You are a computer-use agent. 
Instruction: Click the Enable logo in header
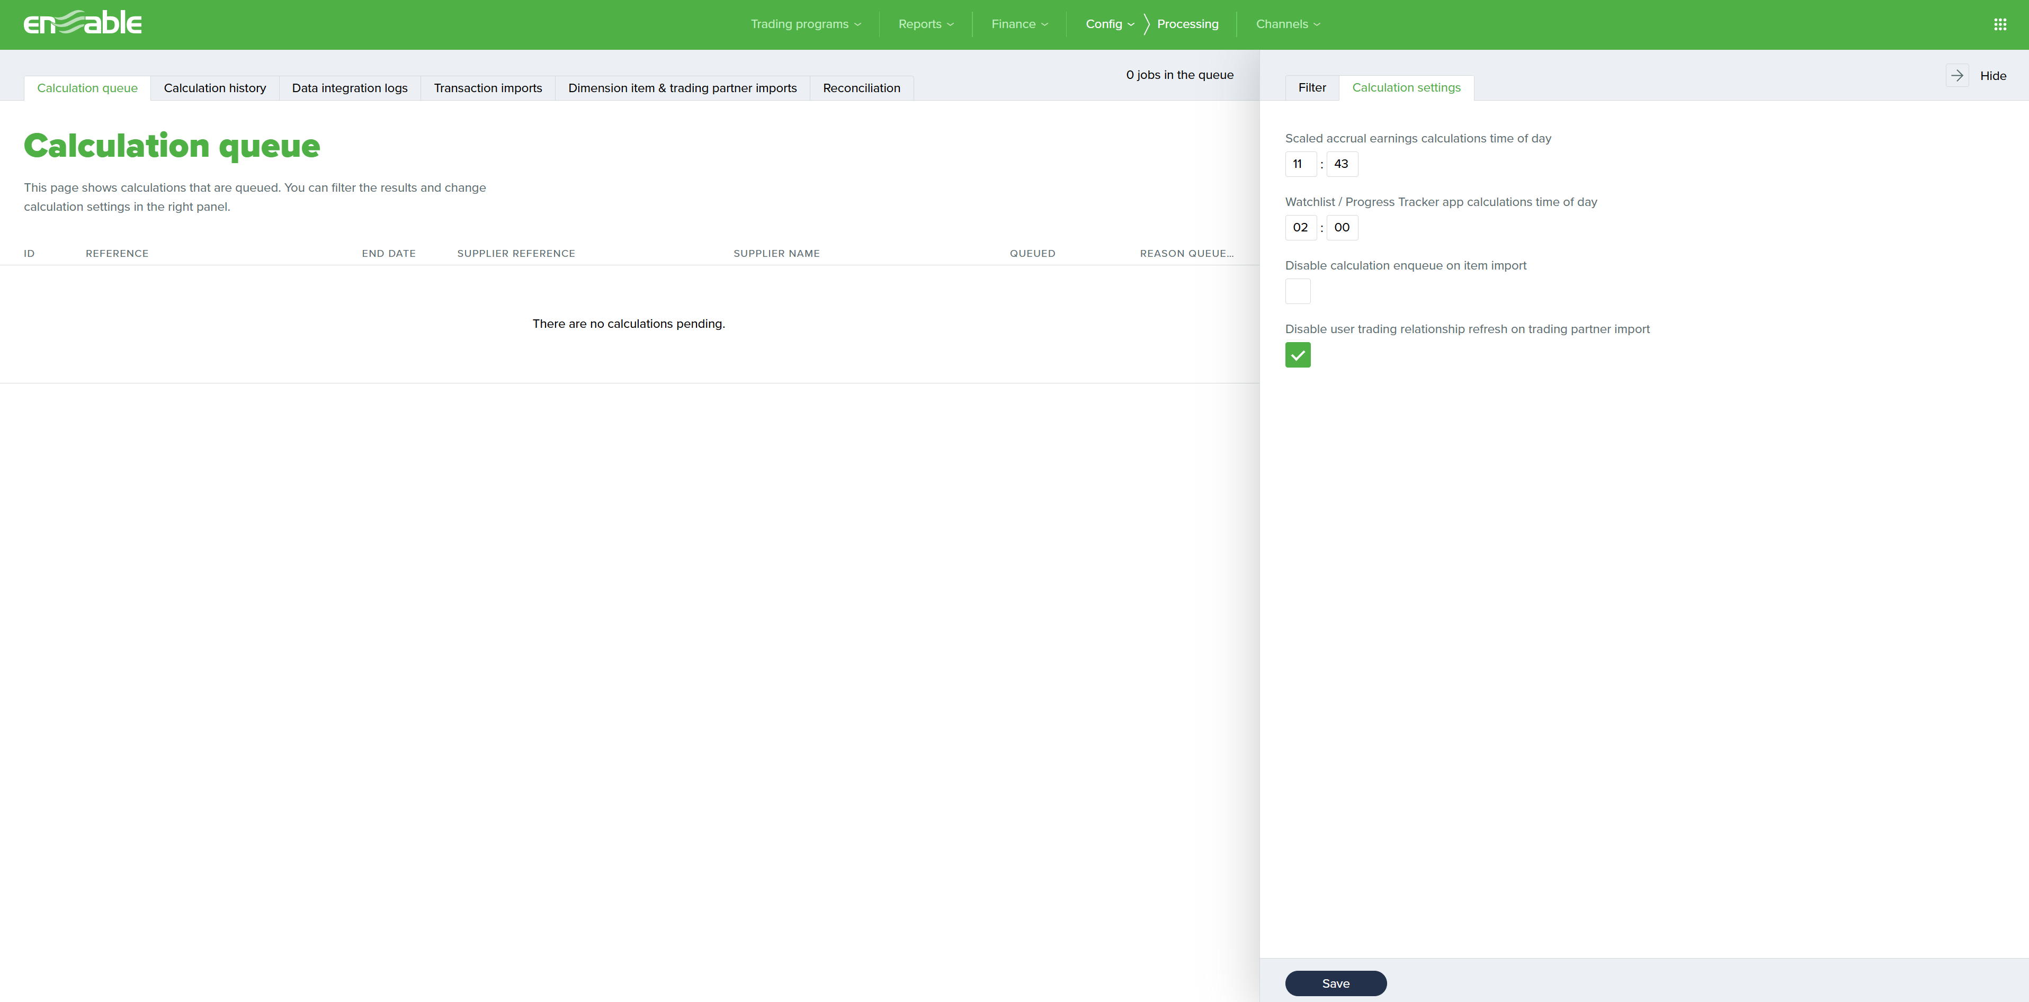click(x=83, y=23)
